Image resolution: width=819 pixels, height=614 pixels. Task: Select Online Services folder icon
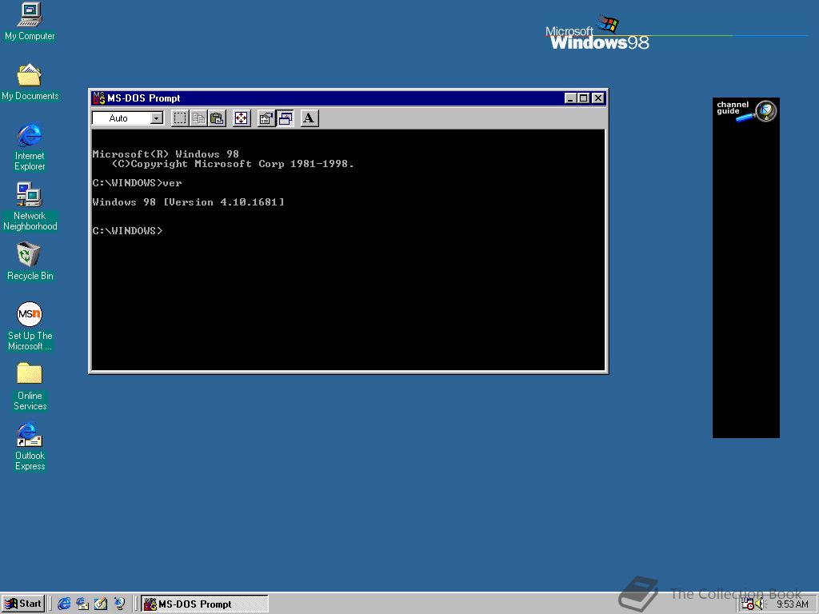tap(30, 387)
